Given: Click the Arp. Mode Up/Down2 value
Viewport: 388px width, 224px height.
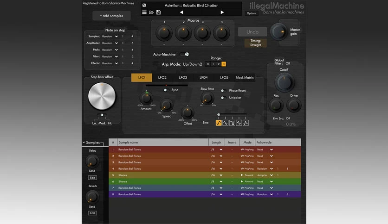Looking at the screenshot, I should (x=193, y=64).
